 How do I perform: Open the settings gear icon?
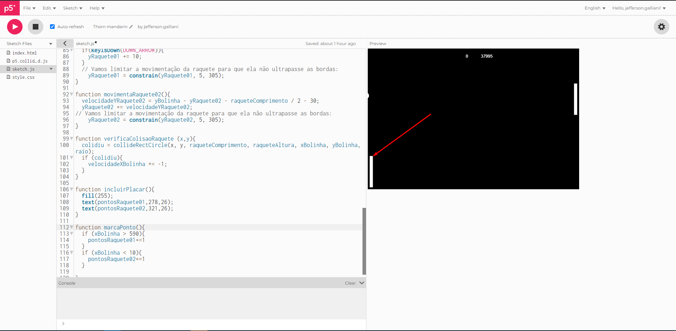tap(661, 27)
